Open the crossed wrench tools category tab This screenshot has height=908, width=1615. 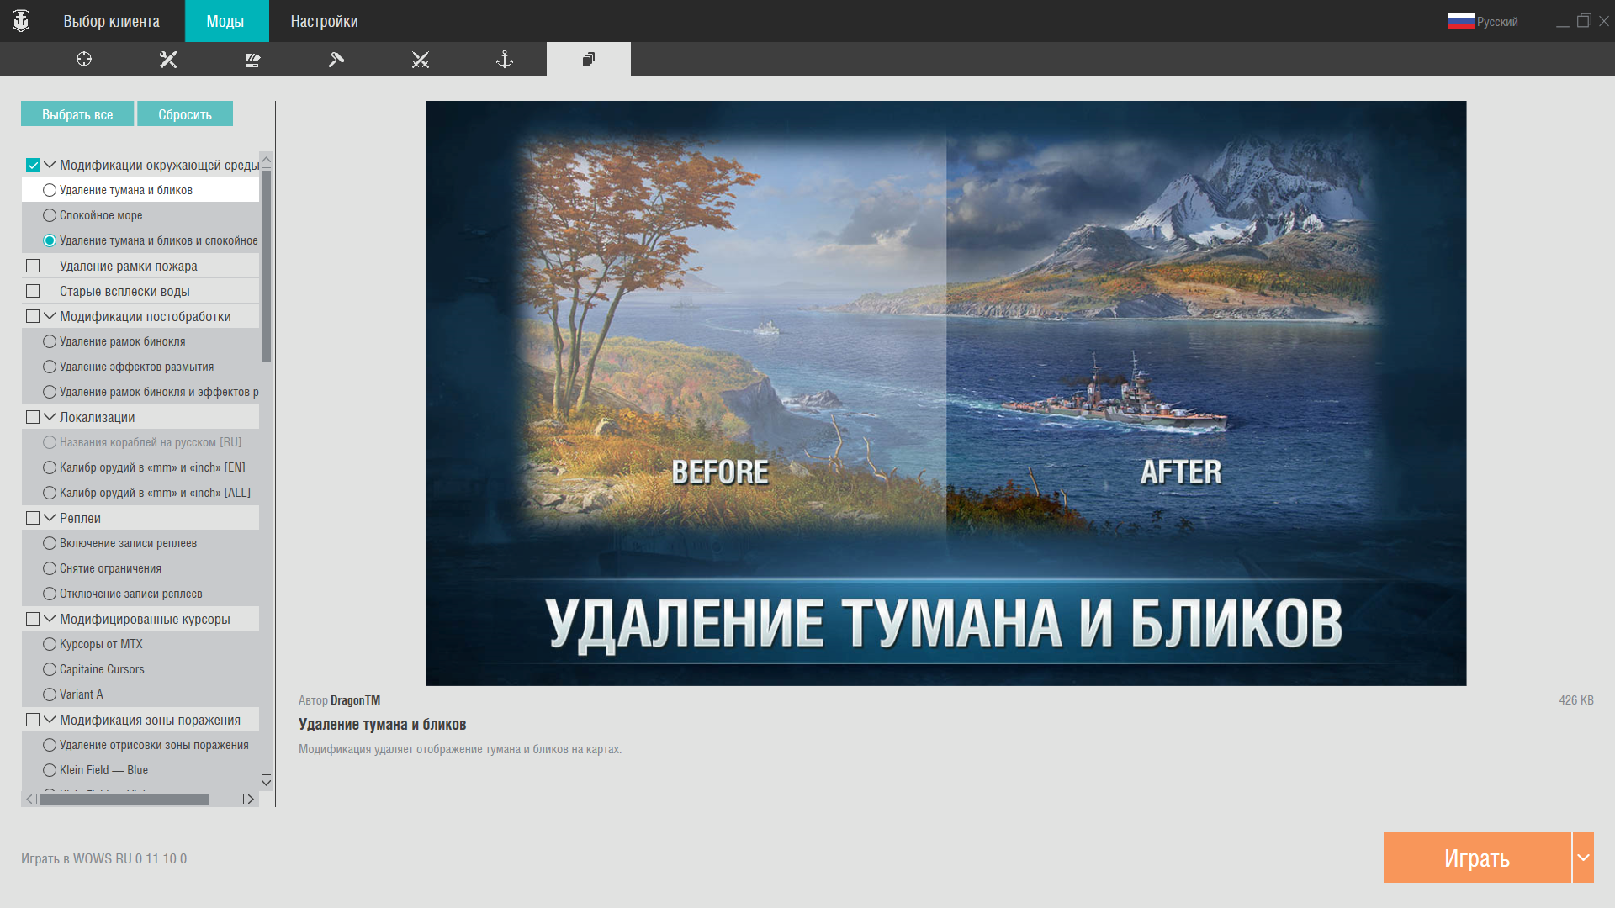coord(168,59)
